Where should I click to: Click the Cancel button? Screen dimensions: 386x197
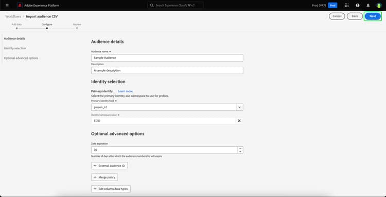337,16
